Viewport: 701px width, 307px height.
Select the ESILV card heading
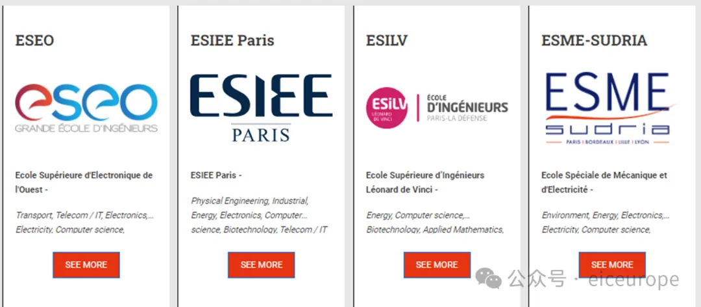(387, 41)
